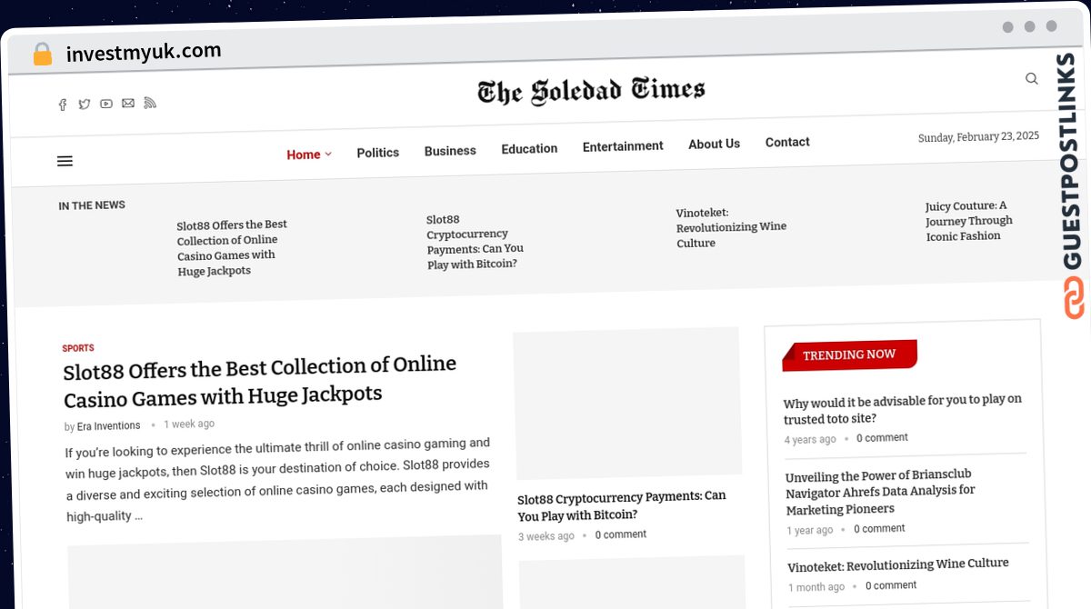Open '0 comment' under toto site article
The image size is (1091, 609).
[x=882, y=438]
